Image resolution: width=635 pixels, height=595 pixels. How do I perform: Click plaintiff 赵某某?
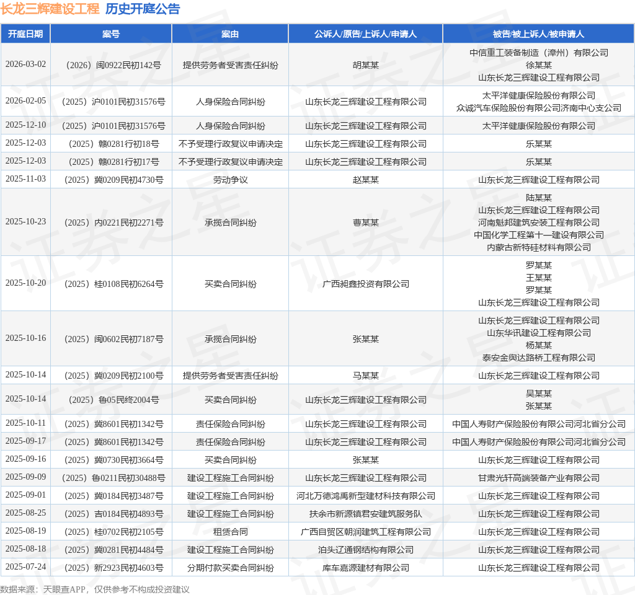point(365,180)
